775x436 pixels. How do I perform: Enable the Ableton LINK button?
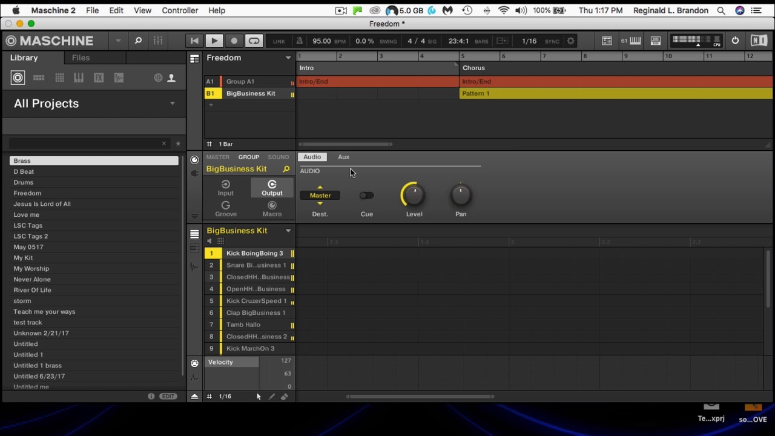[279, 41]
